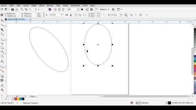196x110 pixels.
Task: Select the Text tool
Action: click(x=2, y=61)
